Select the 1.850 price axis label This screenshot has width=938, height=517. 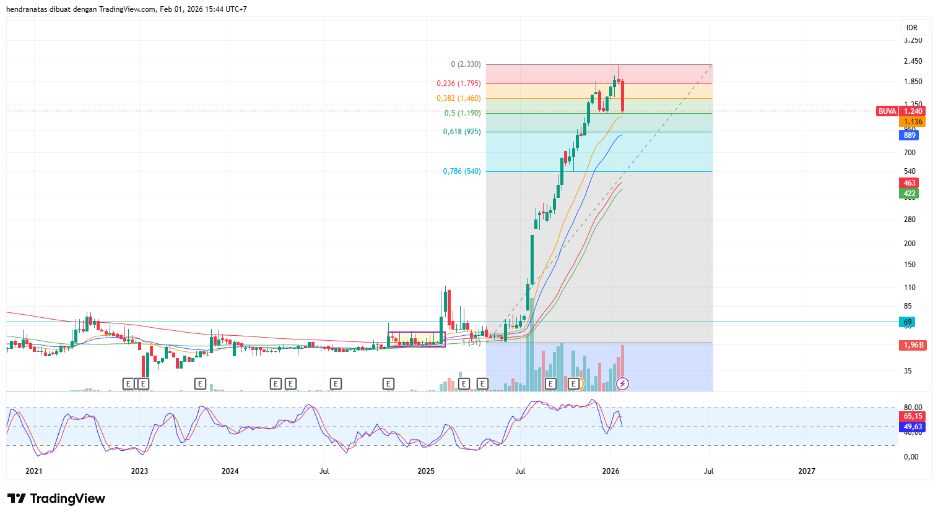(913, 82)
